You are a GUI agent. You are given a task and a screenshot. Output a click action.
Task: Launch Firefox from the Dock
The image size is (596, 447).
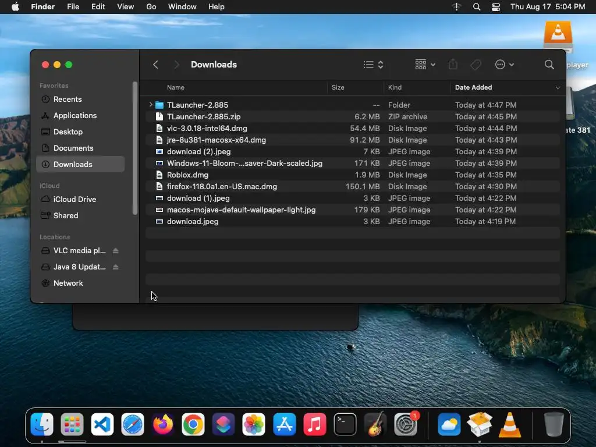(163, 424)
